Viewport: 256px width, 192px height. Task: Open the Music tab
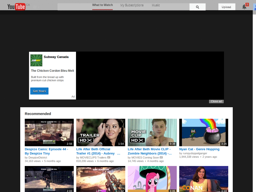[x=156, y=5]
